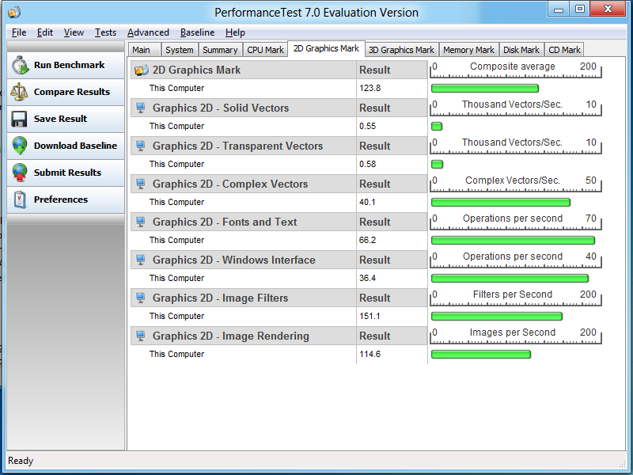Click monitor icon beside Image Rendering
Image resolution: width=633 pixels, height=475 pixels.
[x=141, y=336]
